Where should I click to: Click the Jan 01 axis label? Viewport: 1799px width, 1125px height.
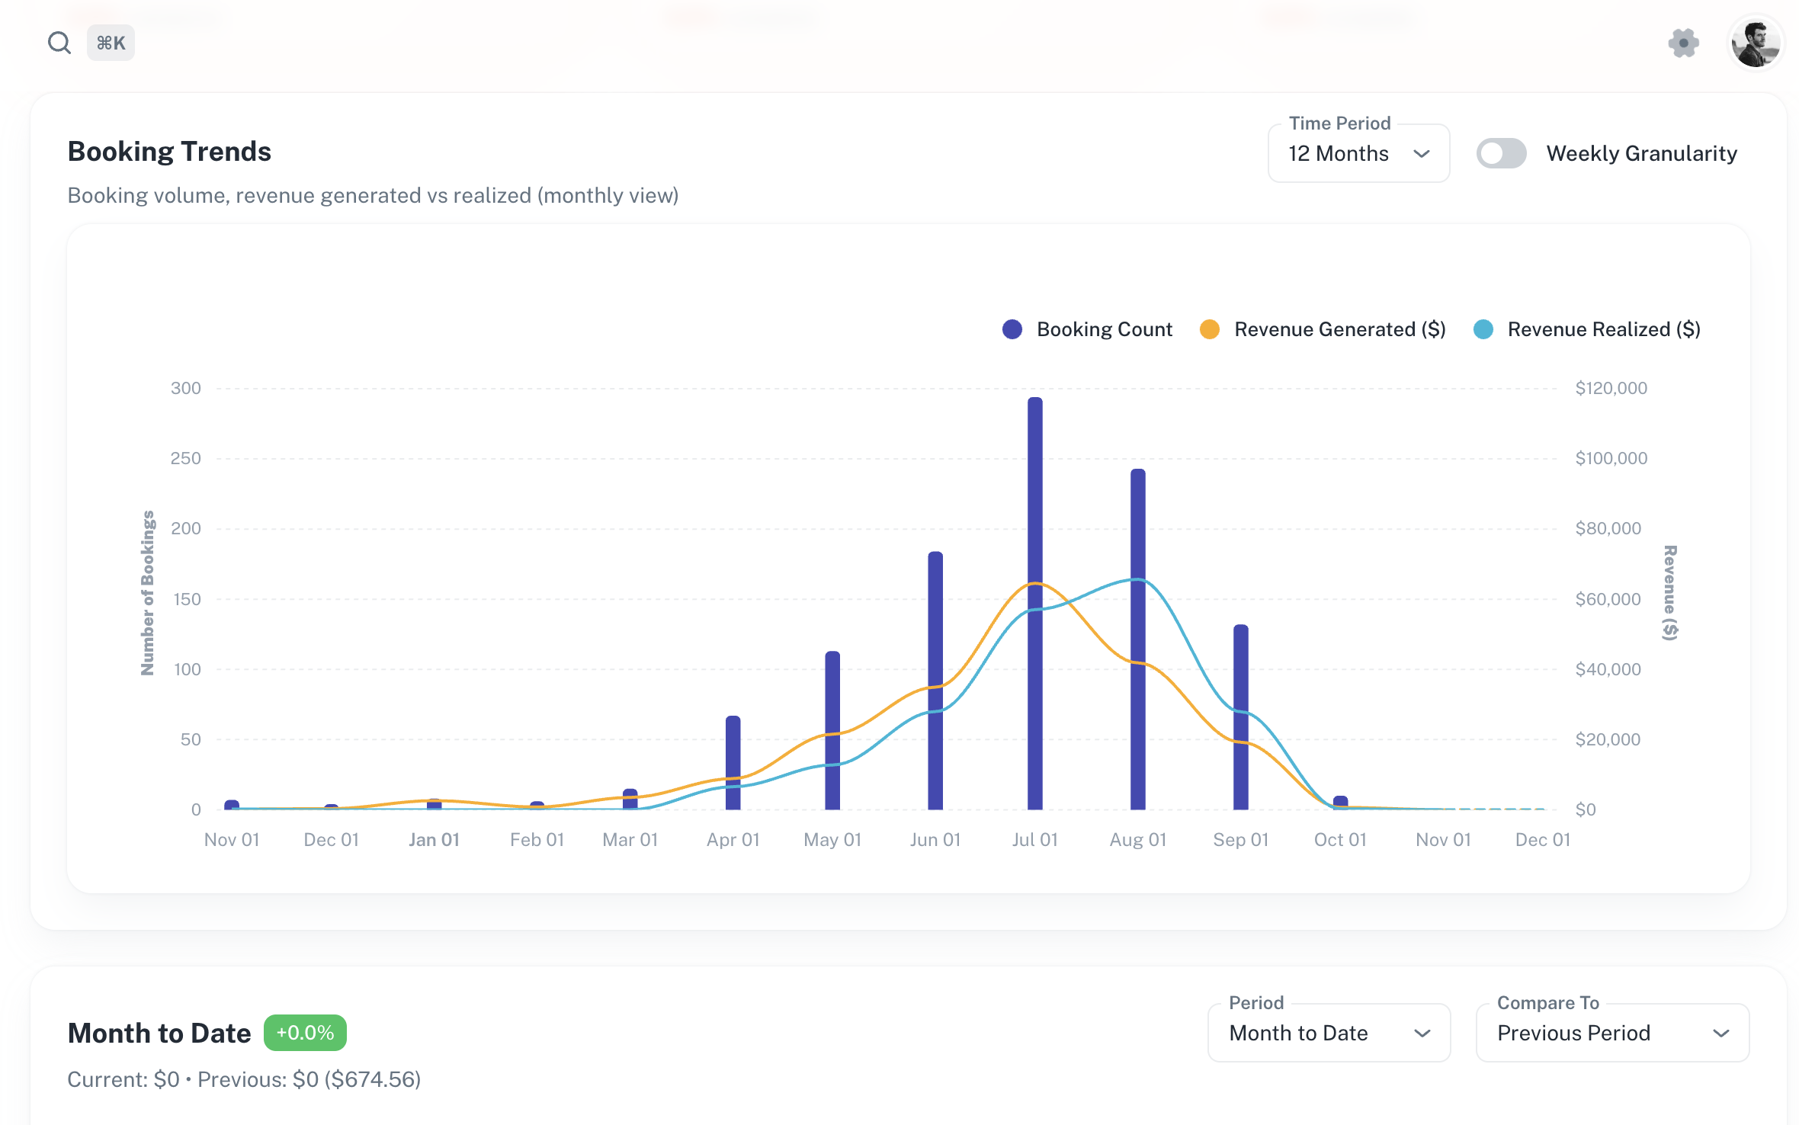pyautogui.click(x=434, y=839)
